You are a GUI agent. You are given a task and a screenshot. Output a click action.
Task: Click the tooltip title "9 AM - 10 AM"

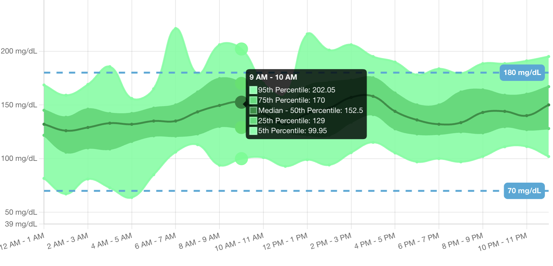click(x=273, y=77)
